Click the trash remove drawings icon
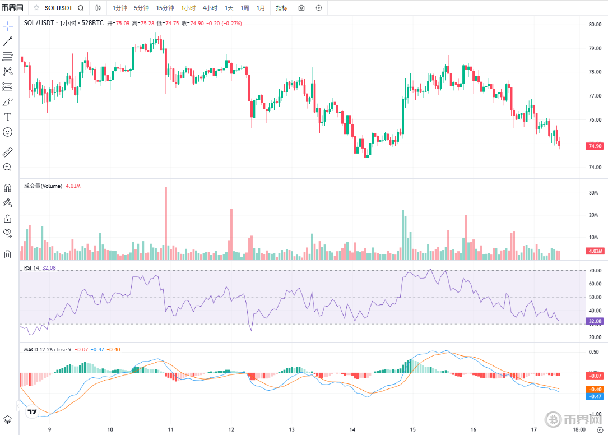The image size is (608, 435). [8, 254]
